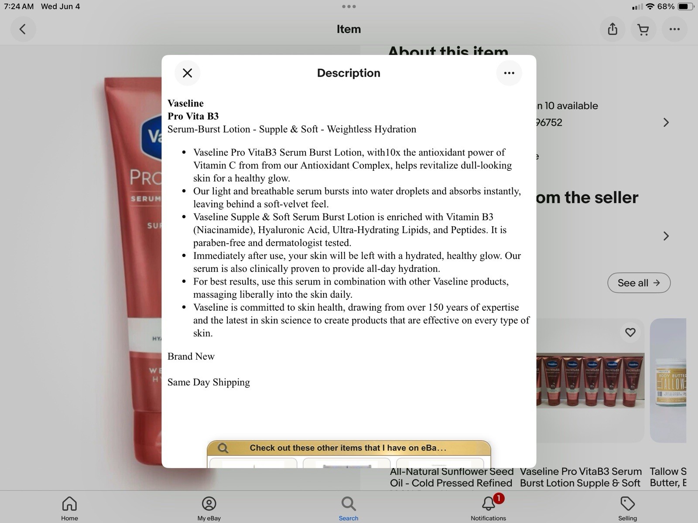Open Notifications tab with badge
The width and height of the screenshot is (698, 523).
pyautogui.click(x=488, y=508)
